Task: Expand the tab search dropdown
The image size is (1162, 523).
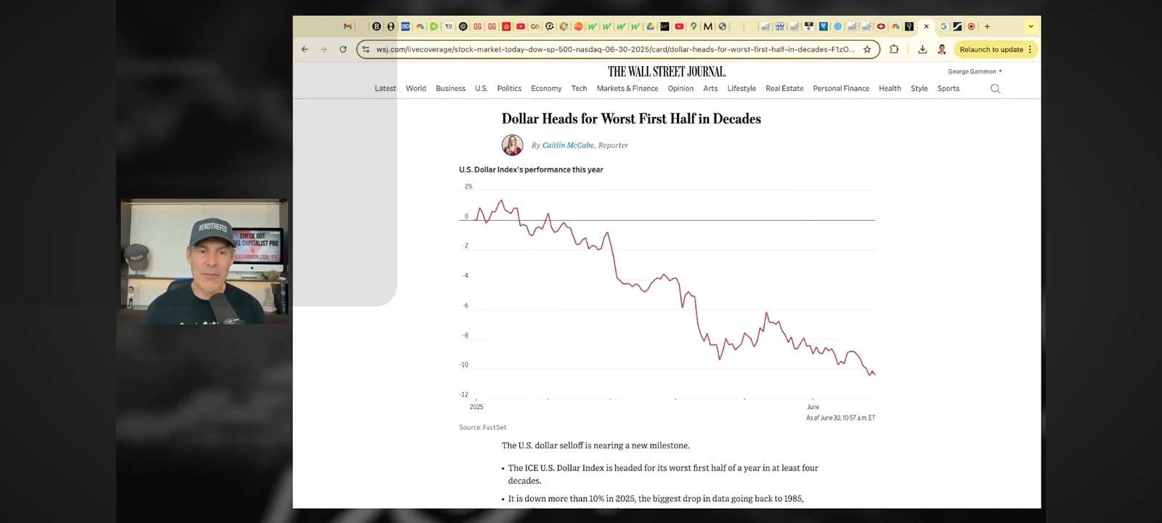Action: coord(1031,27)
